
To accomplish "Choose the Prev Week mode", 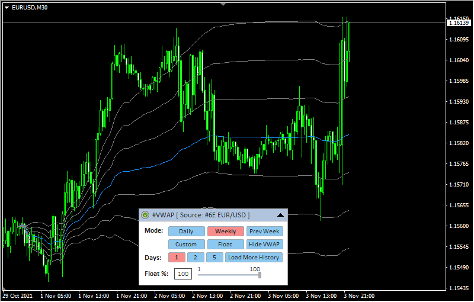I will 264,232.
